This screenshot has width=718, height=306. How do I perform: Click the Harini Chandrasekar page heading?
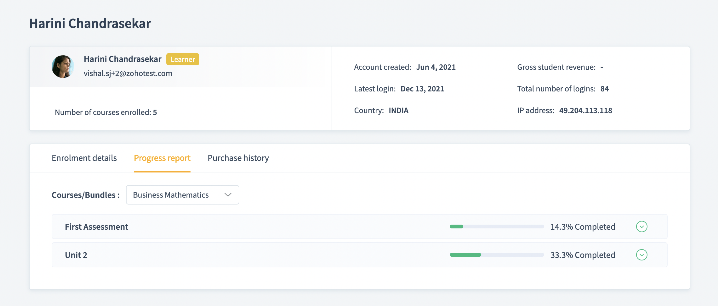[x=90, y=24]
